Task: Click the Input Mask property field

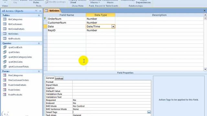Action: [x=112, y=85]
